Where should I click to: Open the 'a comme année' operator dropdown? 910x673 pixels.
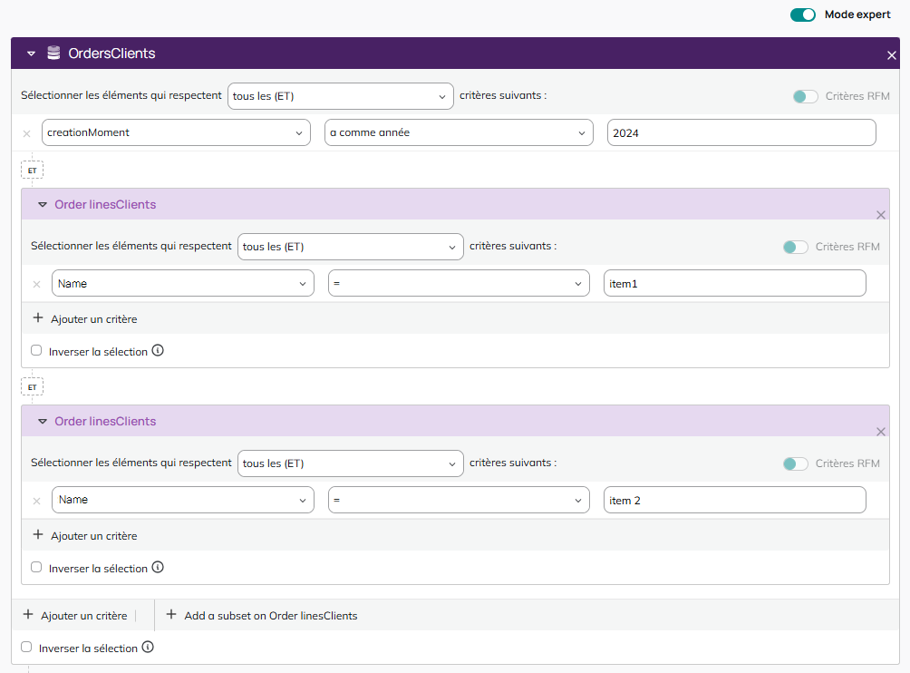coord(459,132)
